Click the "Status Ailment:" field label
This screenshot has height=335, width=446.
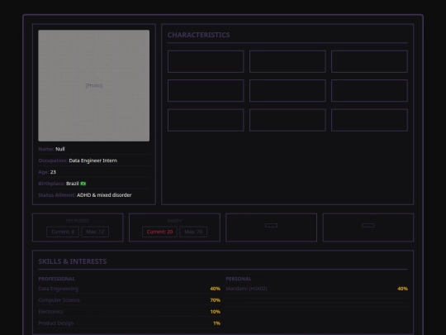click(57, 195)
